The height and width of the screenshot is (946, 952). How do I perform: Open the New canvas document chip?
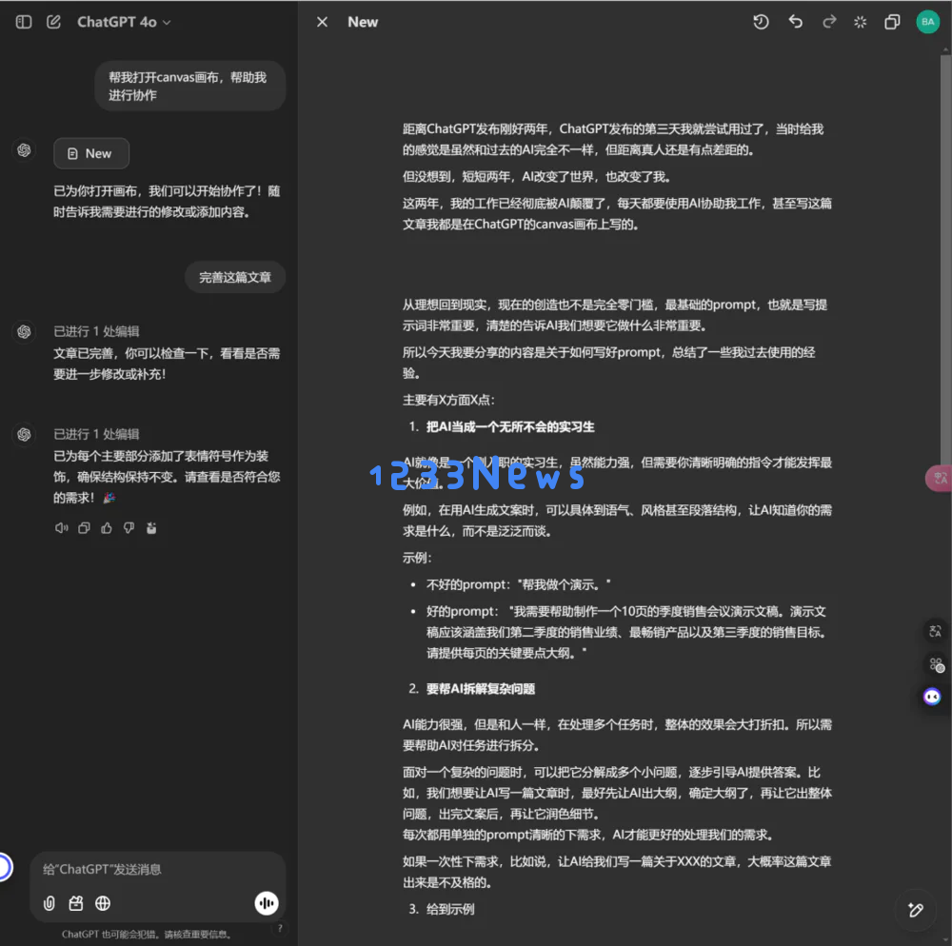click(91, 153)
